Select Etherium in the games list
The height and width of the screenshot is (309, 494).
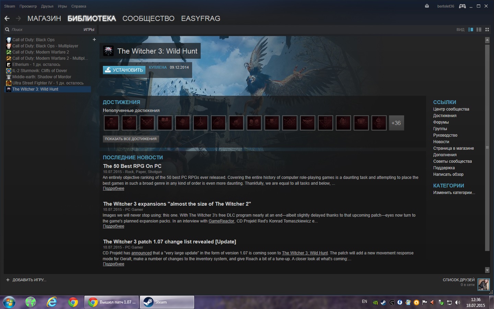[x=36, y=65]
